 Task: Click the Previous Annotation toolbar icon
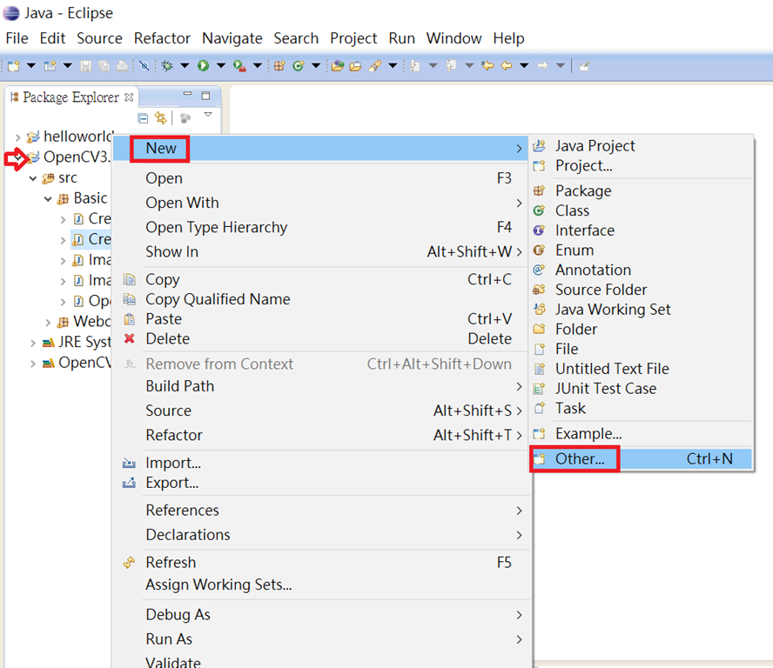click(451, 65)
